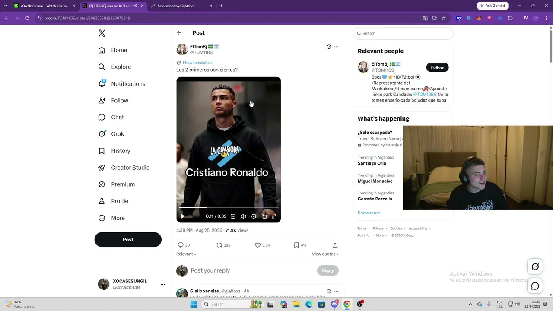The width and height of the screenshot is (553, 311).
Task: Show hidden system tray icons
Action: [470, 304]
